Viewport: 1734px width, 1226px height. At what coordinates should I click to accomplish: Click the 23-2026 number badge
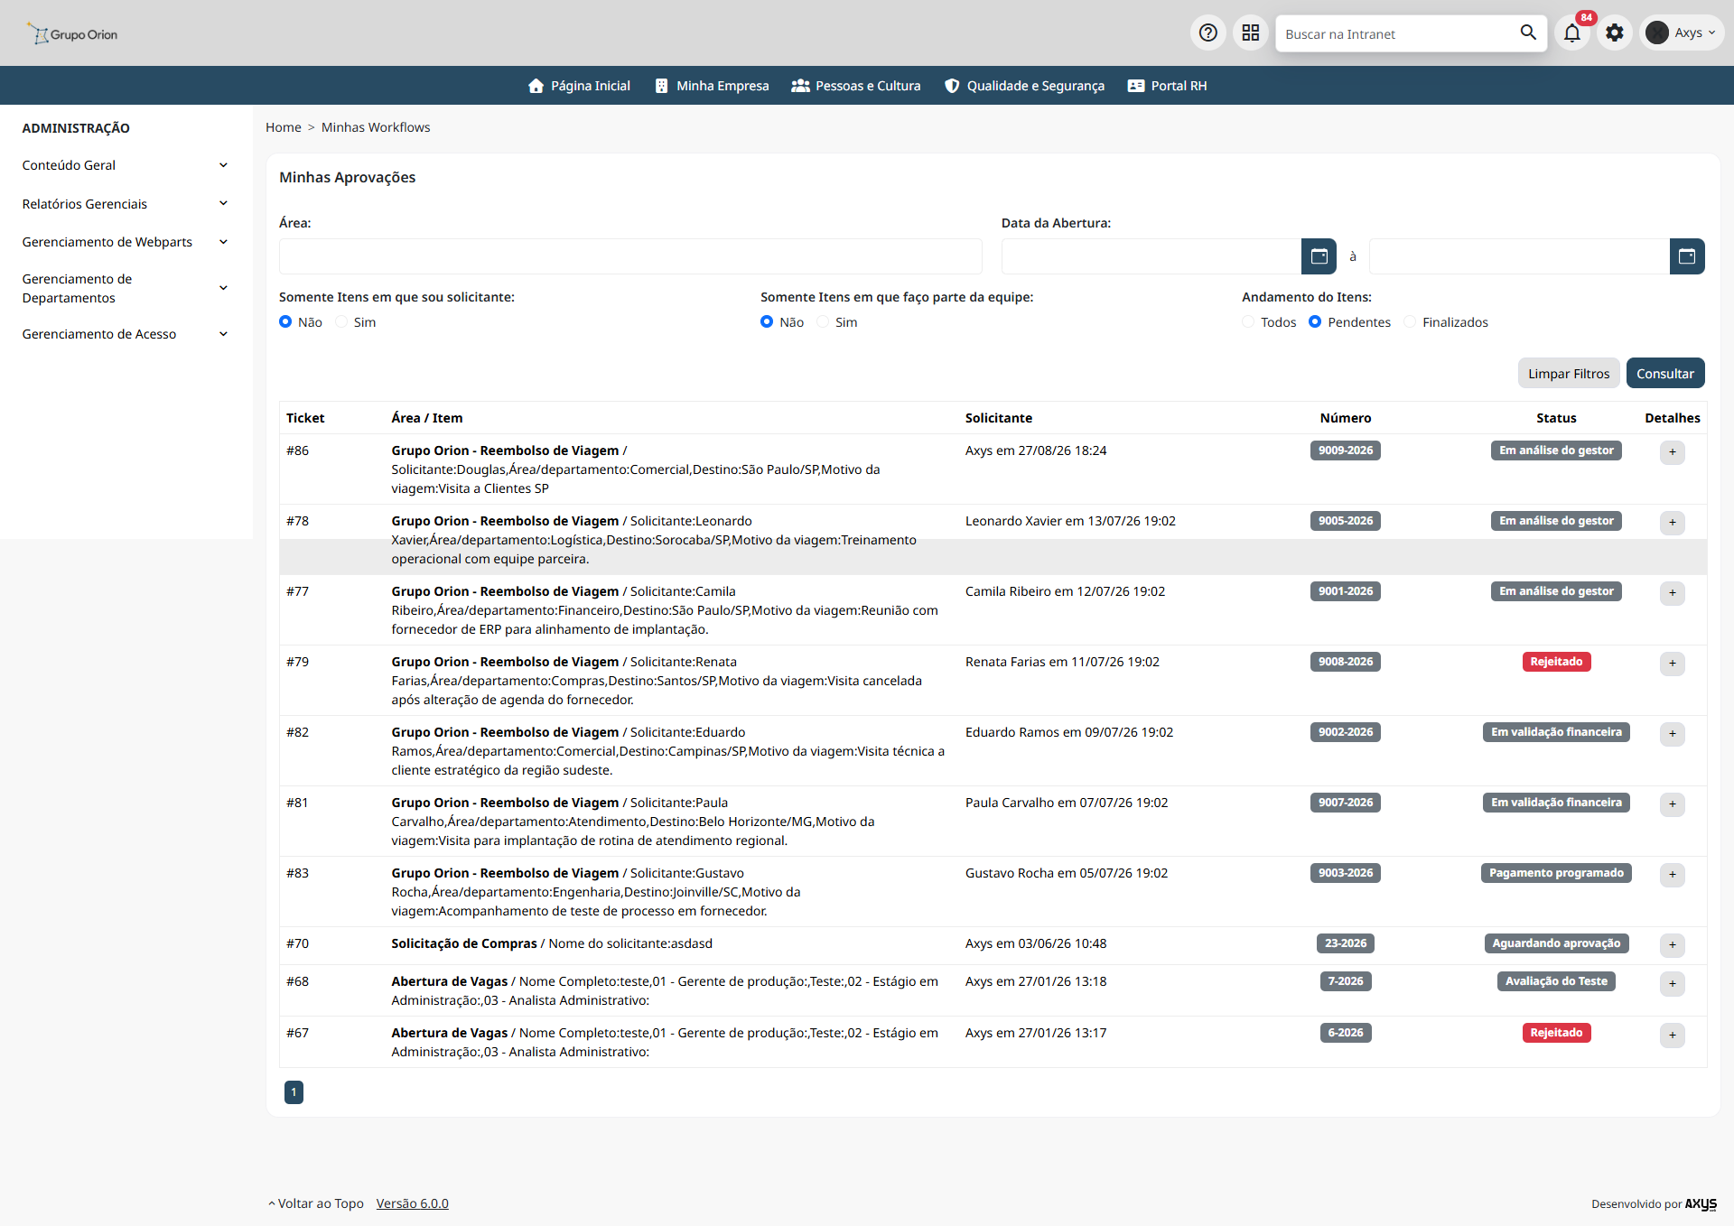tap(1346, 943)
